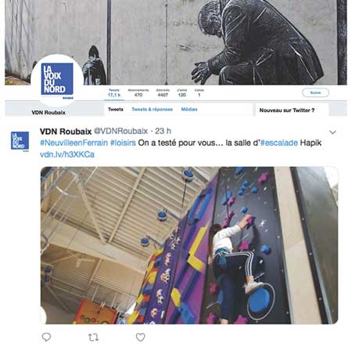
Task: View the 17,1 k tweets count
Action: (114, 93)
